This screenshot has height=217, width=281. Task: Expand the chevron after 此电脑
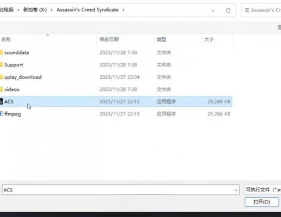tap(18, 10)
